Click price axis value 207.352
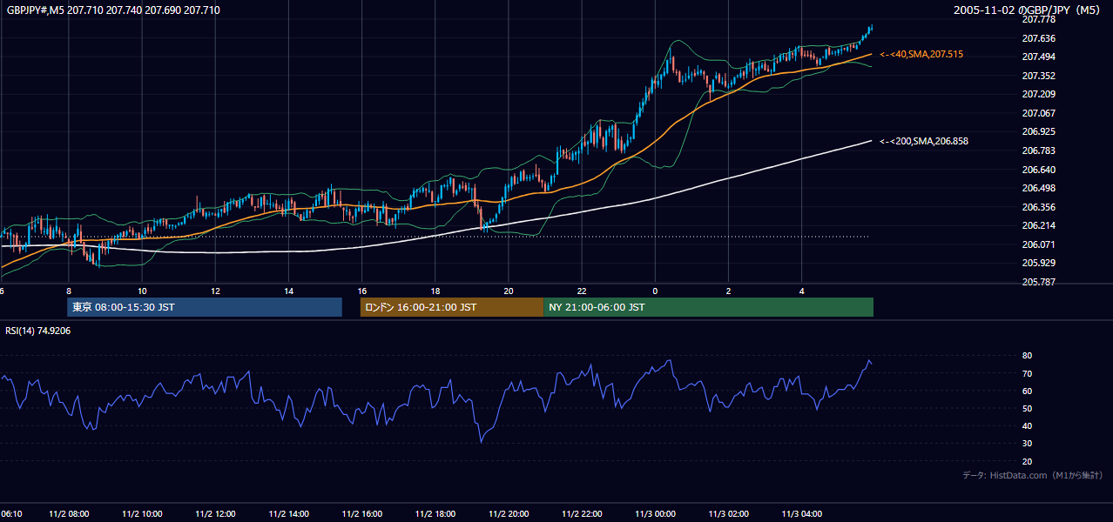The height and width of the screenshot is (522, 1113). [x=1039, y=76]
